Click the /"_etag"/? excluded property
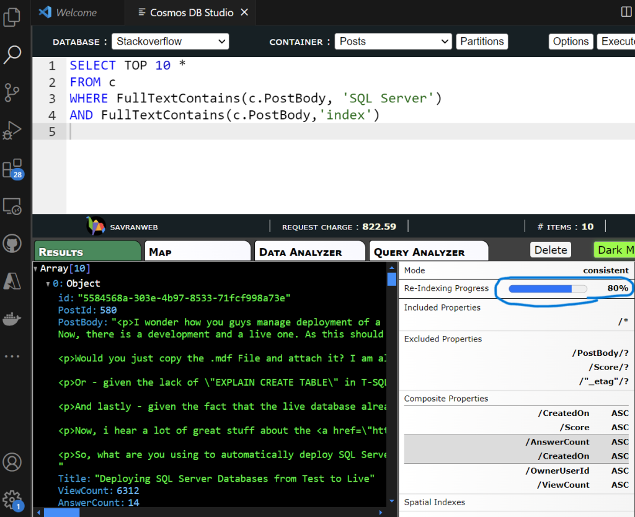Image resolution: width=635 pixels, height=517 pixels. (604, 381)
